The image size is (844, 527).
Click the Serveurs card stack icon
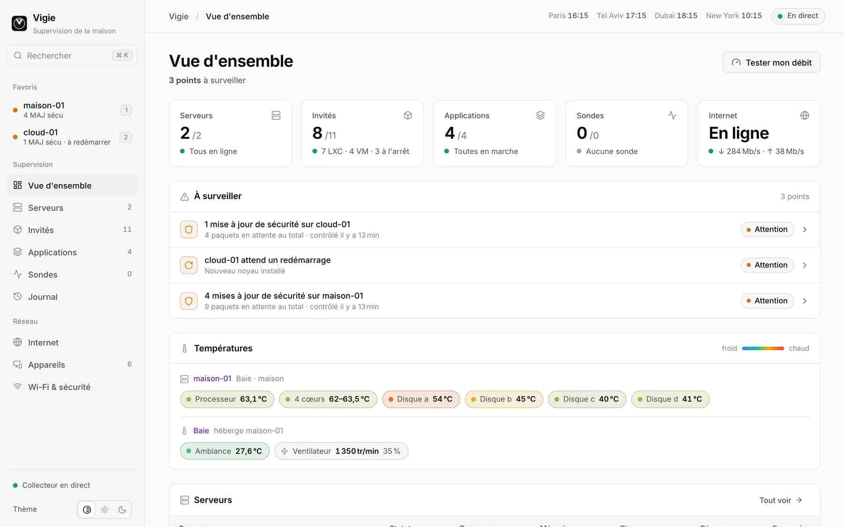pyautogui.click(x=276, y=115)
